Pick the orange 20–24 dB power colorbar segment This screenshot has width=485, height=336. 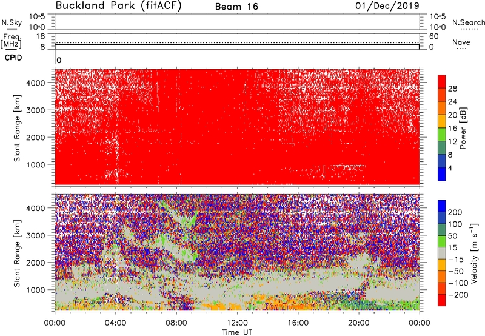(442, 109)
